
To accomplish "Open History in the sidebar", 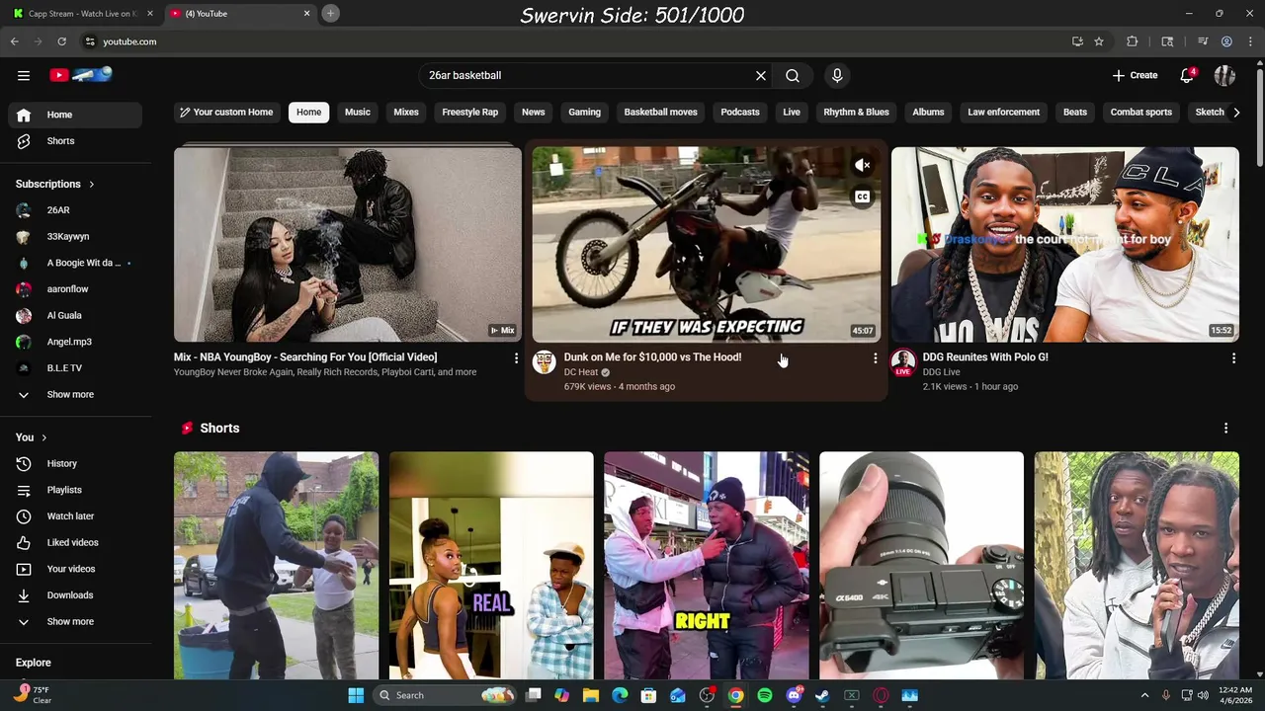I will (75, 463).
